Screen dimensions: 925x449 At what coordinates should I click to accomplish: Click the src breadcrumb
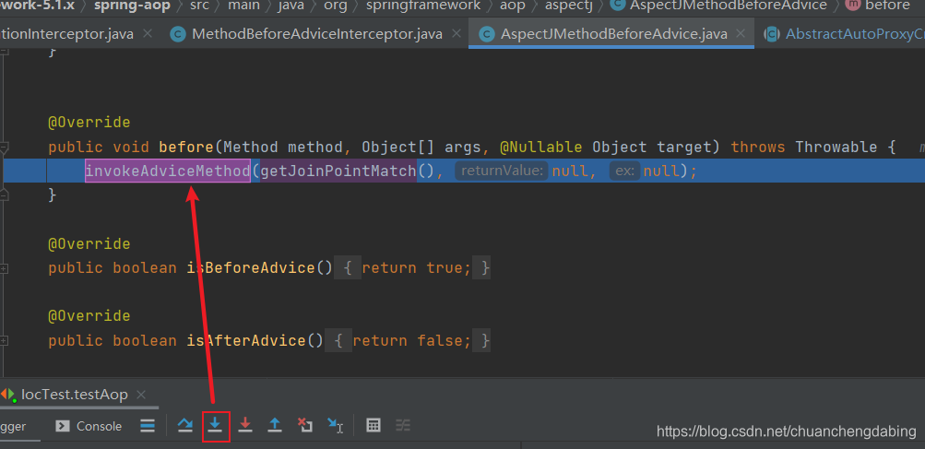pyautogui.click(x=199, y=6)
